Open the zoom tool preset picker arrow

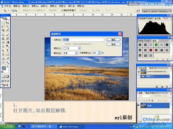(8, 11)
